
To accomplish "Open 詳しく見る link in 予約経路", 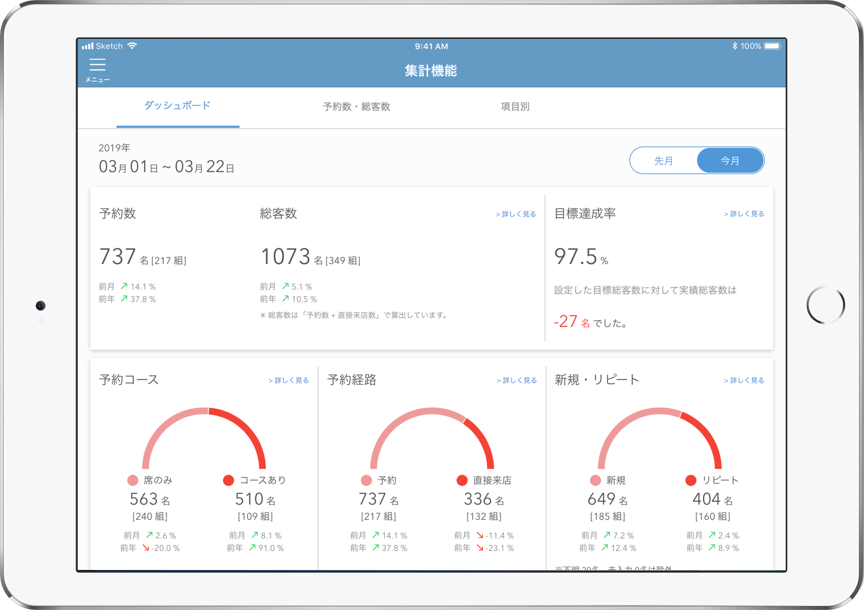I will click(517, 381).
